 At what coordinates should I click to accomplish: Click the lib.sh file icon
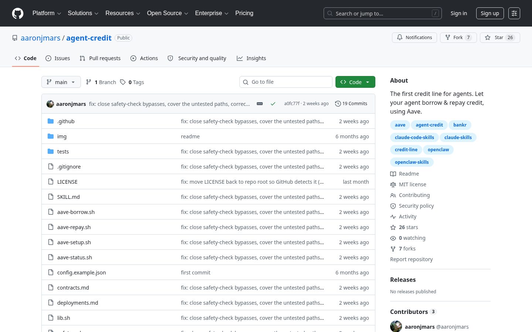tap(51, 318)
